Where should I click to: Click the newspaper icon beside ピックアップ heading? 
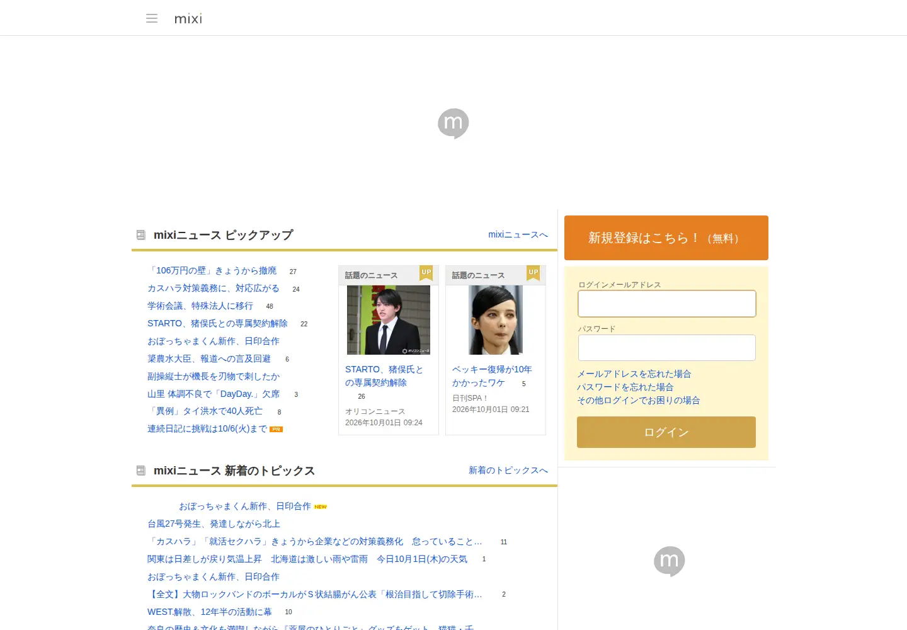141,235
